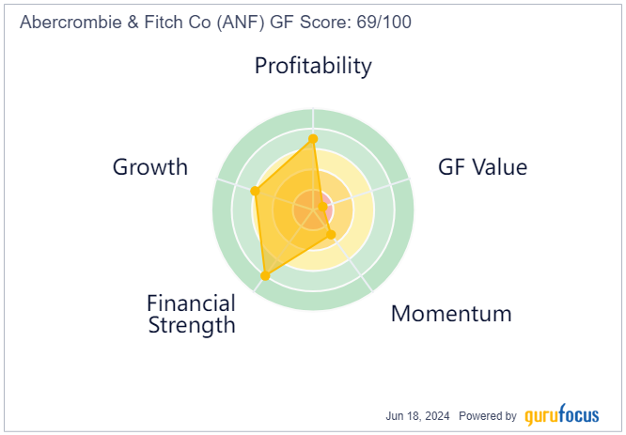The image size is (626, 435).
Task: Click the Profitability data point on radar
Action: click(313, 139)
